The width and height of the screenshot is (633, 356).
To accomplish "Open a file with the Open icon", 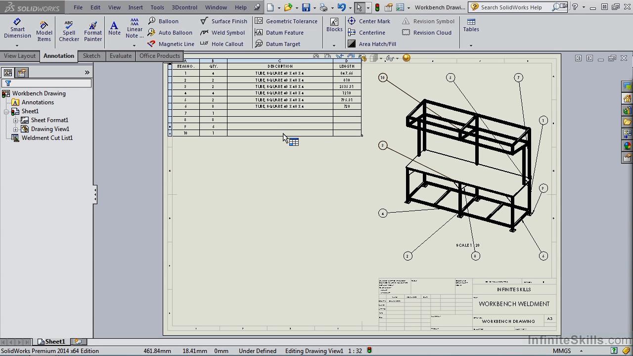I will [x=288, y=7].
